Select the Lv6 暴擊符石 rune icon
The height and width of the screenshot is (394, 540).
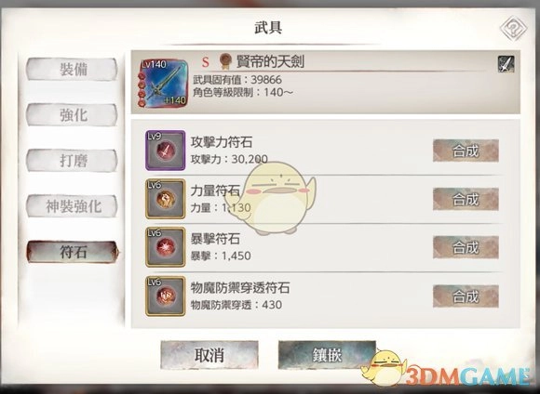point(166,247)
